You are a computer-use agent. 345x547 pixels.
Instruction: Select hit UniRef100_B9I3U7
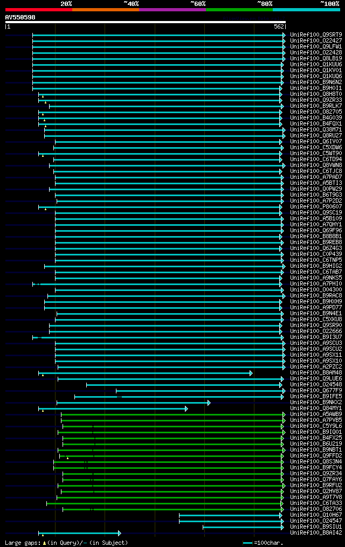click(316, 337)
